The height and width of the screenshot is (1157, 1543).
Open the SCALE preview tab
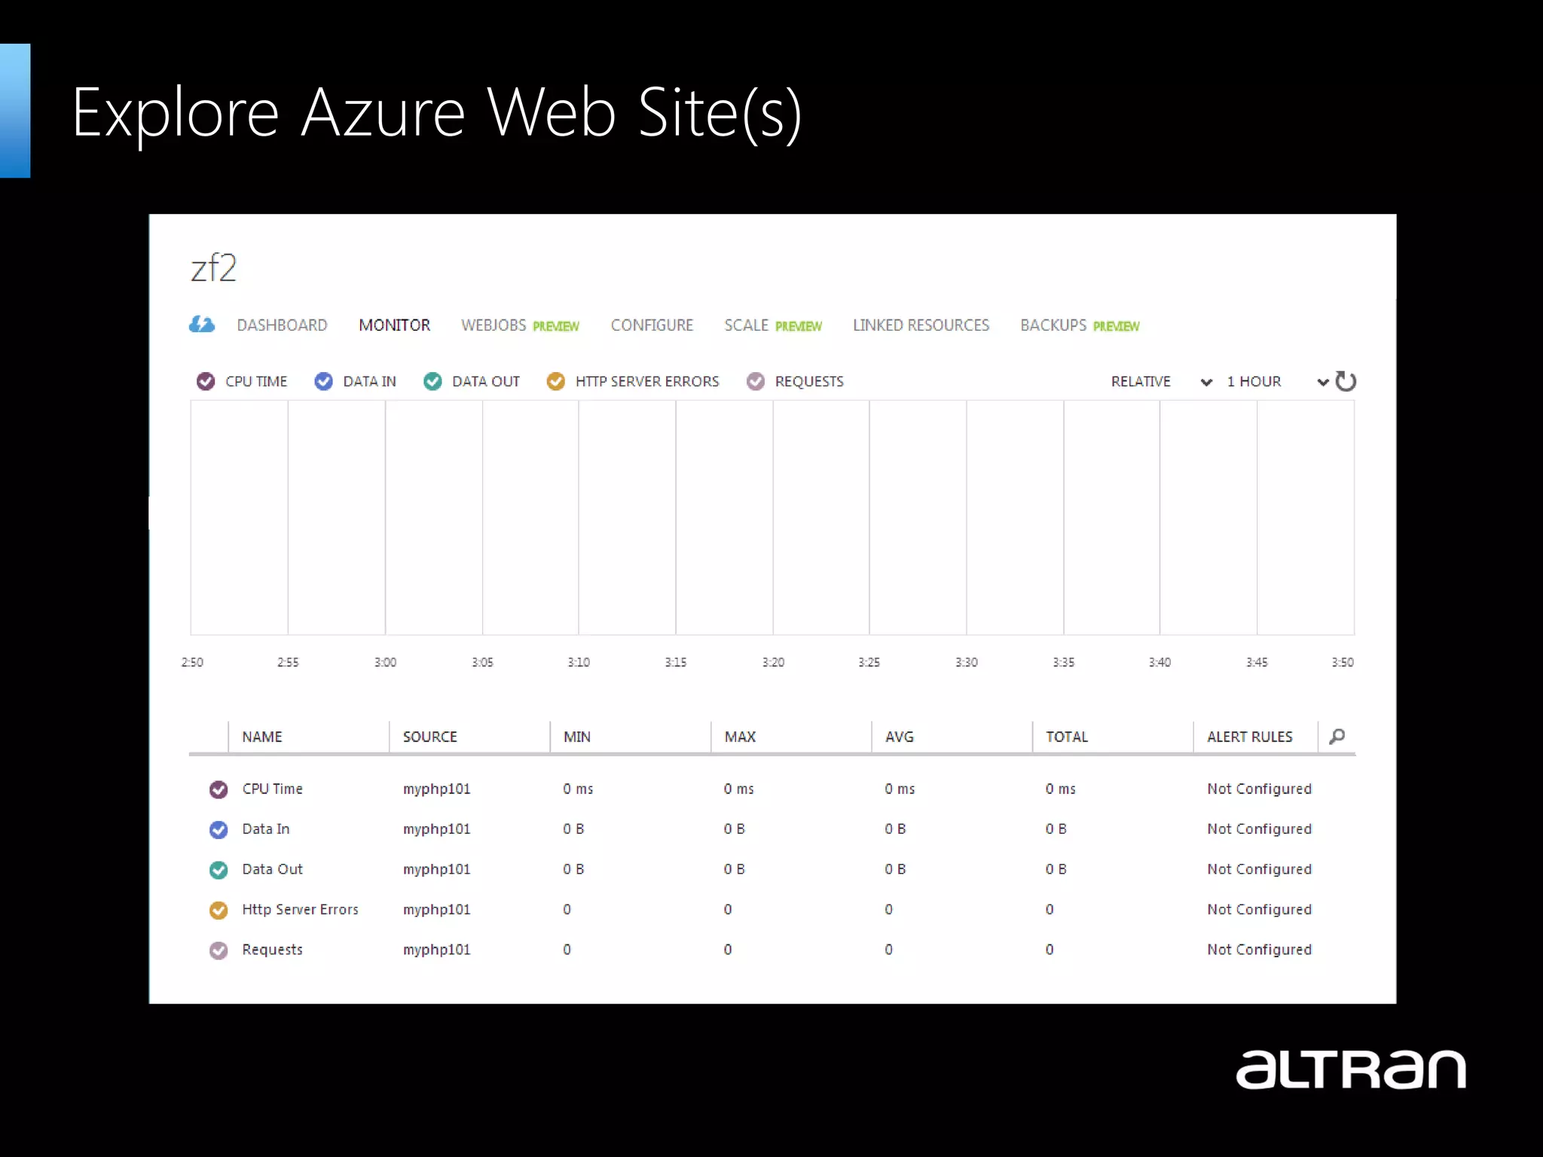(x=773, y=325)
